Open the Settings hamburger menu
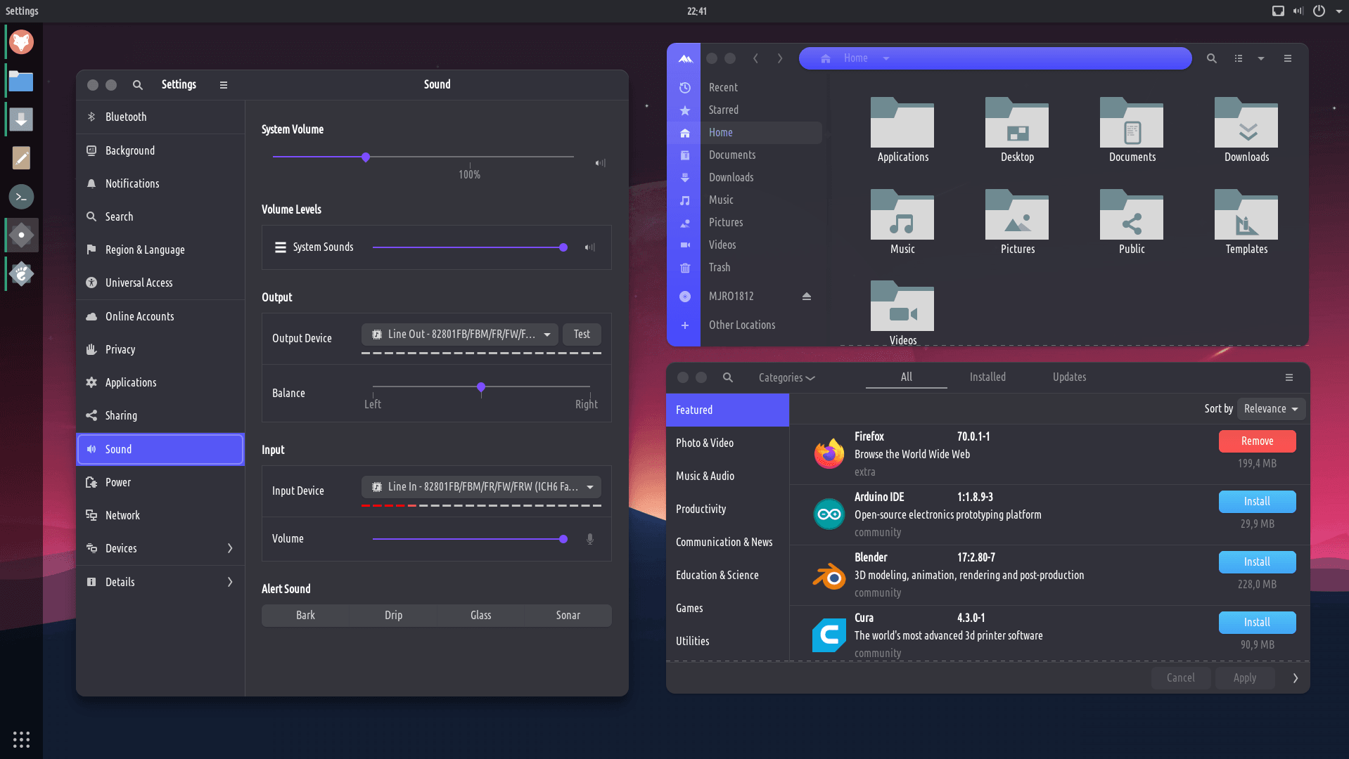The width and height of the screenshot is (1349, 759). 224,85
